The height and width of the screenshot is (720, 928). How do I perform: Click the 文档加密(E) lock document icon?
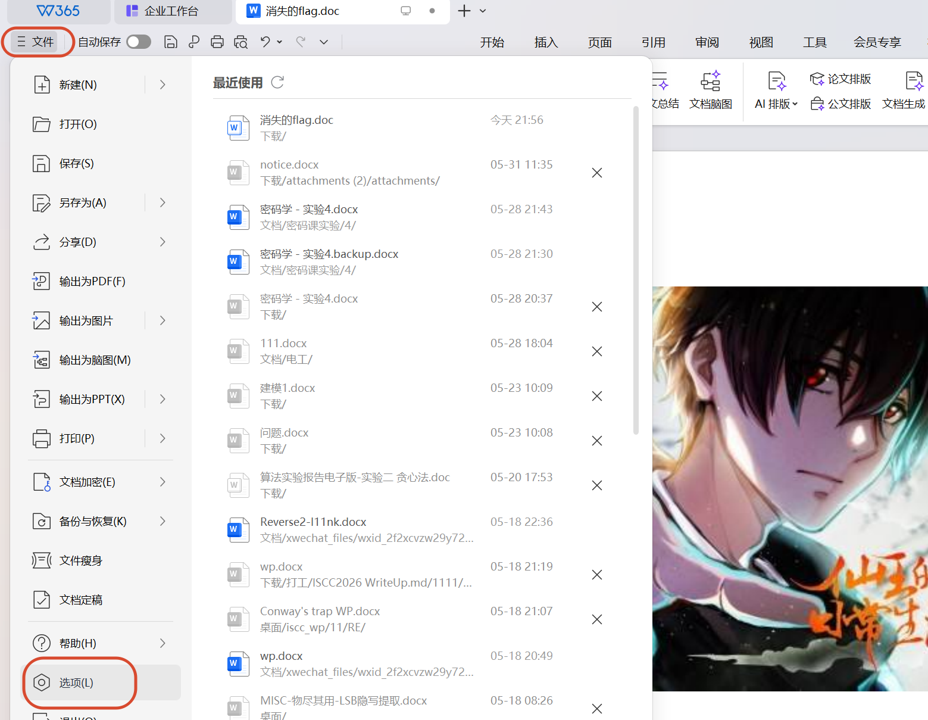point(41,482)
